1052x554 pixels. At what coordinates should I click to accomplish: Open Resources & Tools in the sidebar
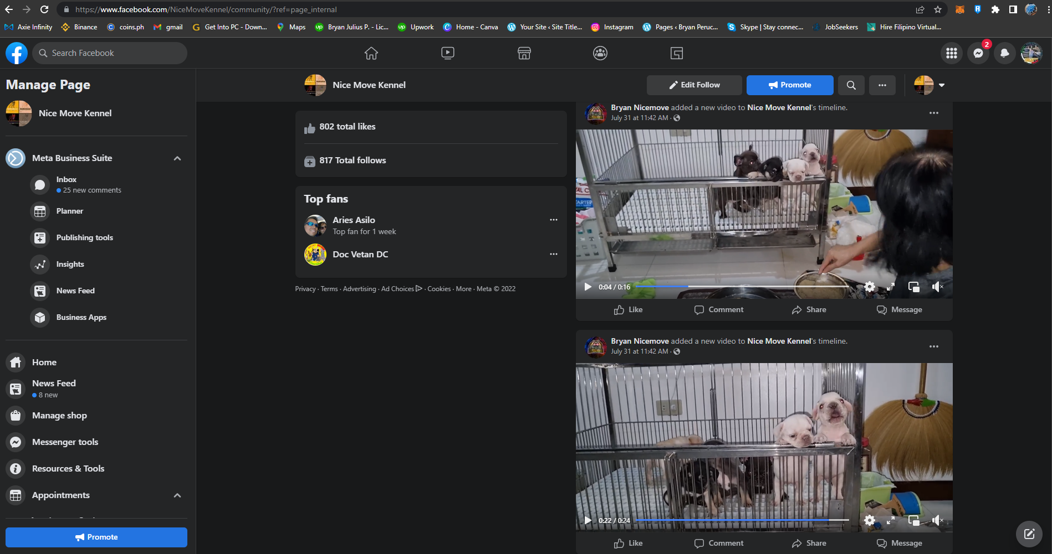[x=96, y=469]
